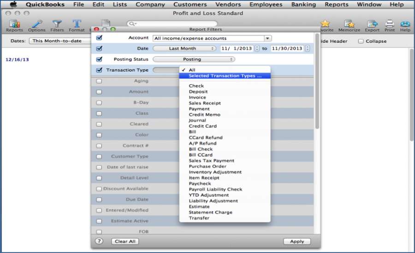Click the toolbar search field
This screenshot has height=253, width=415.
[x=172, y=24]
